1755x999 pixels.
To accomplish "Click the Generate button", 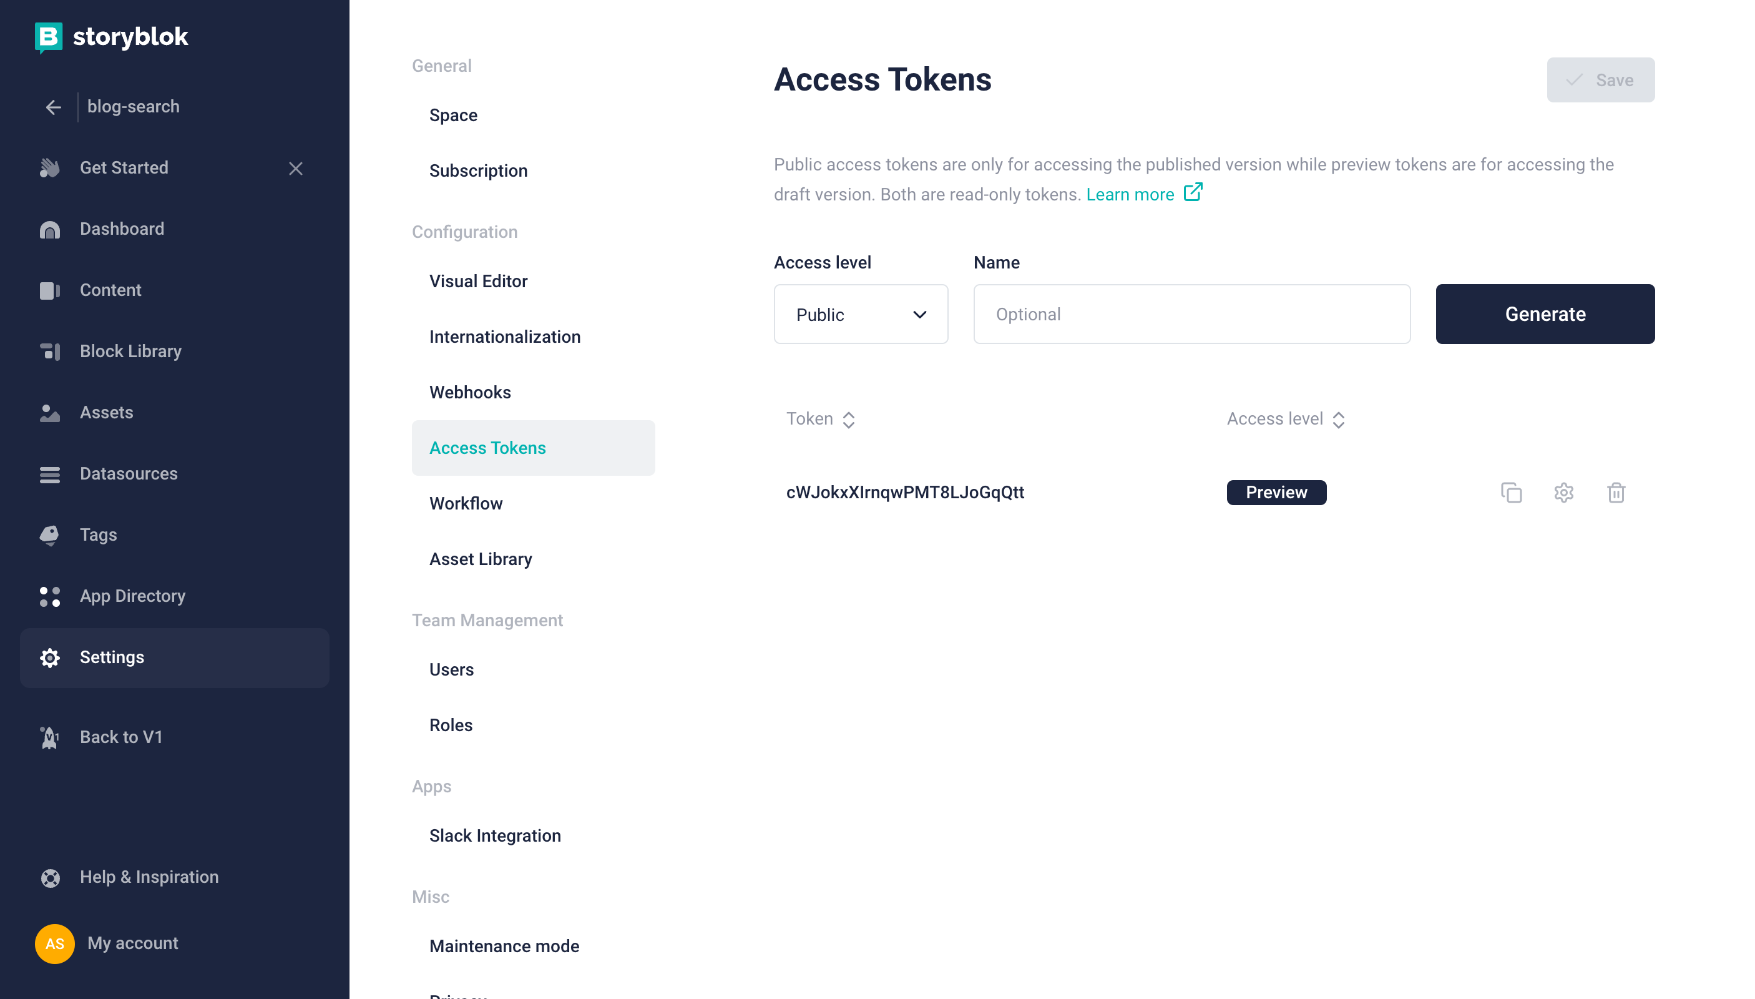I will (1545, 314).
